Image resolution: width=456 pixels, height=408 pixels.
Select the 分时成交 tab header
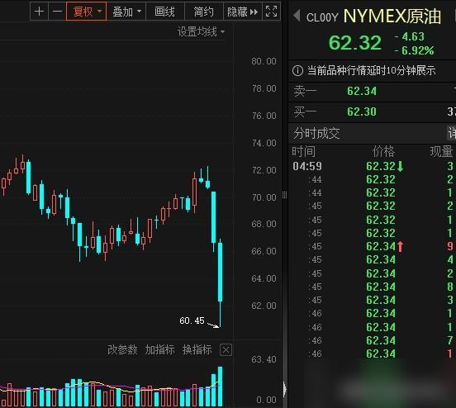pyautogui.click(x=316, y=133)
